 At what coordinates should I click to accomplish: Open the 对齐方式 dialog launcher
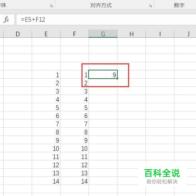click(150, 6)
